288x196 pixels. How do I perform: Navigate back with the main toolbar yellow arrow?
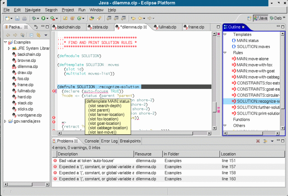(140, 18)
